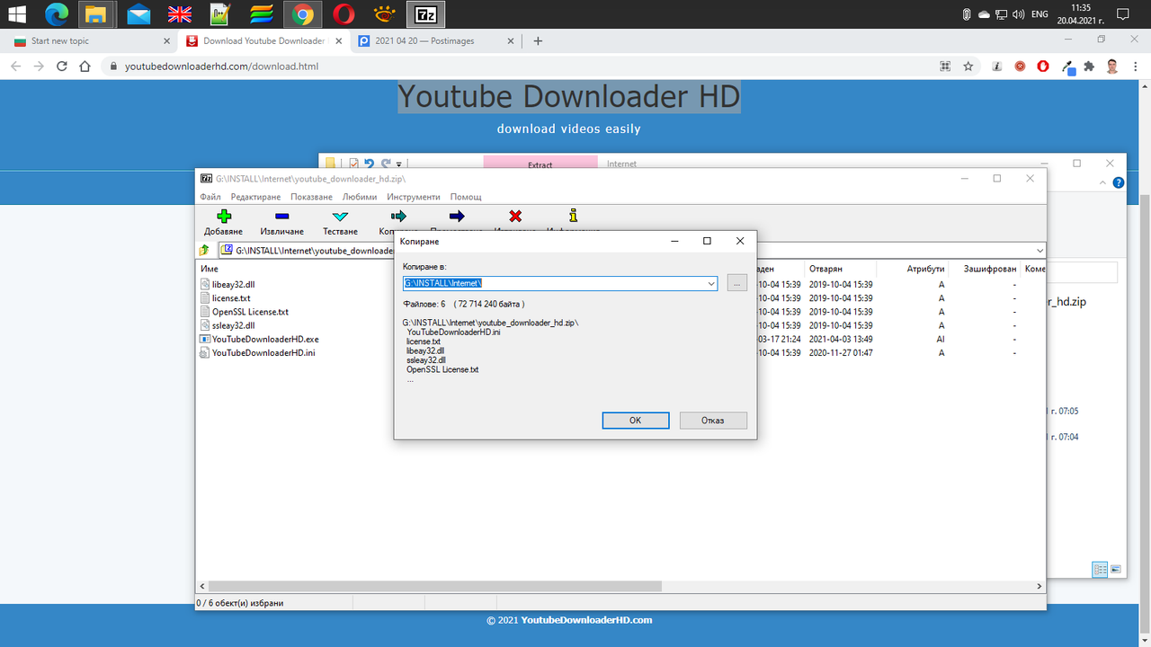The height and width of the screenshot is (647, 1151).
Task: Go up one folder level in 7-Zip
Action: pos(204,251)
